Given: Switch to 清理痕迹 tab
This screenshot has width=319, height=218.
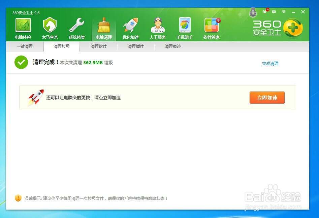Looking at the screenshot, I should pos(173,46).
